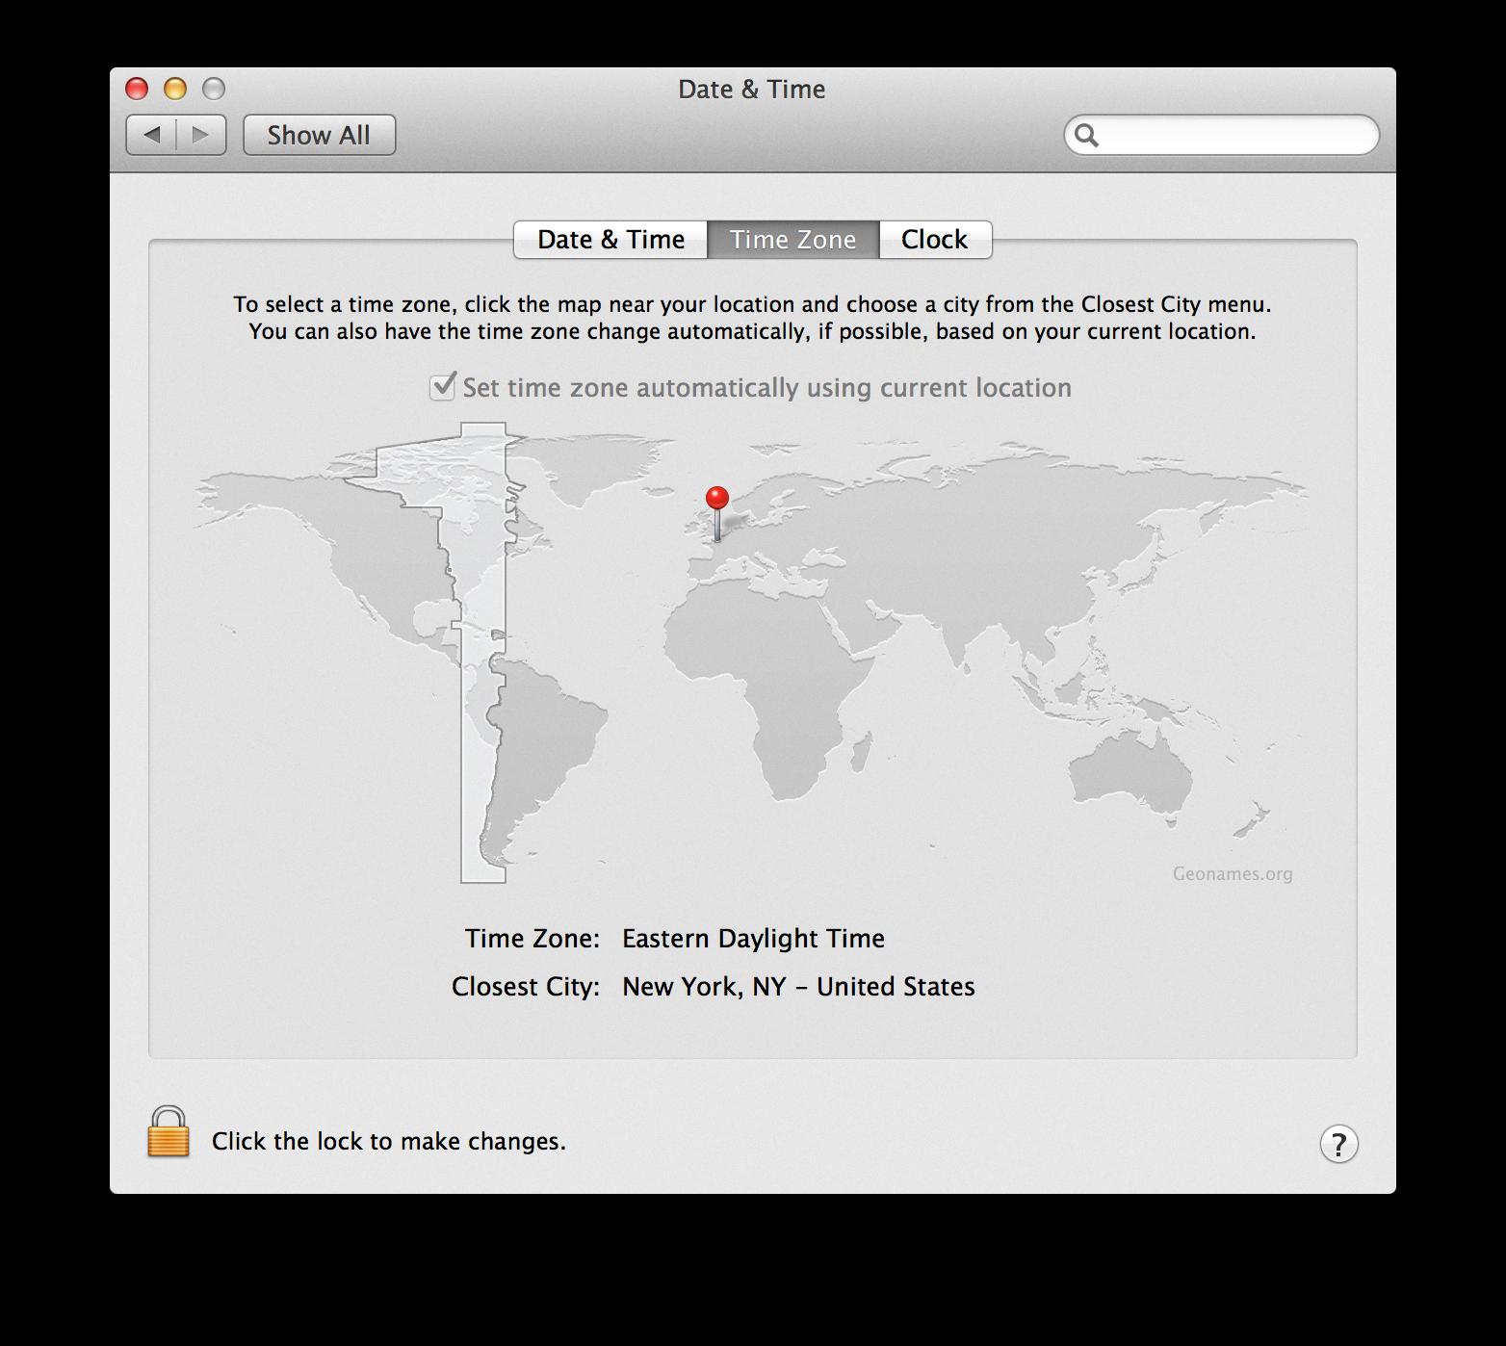Click the Closest City value New York
Viewport: 1506px width, 1346px height.
tap(798, 986)
